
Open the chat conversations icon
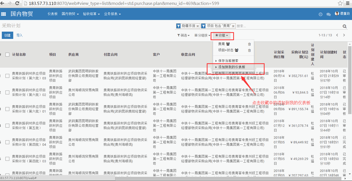[x=328, y=15]
